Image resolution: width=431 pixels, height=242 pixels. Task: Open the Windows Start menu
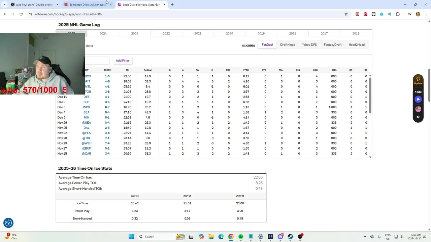pyautogui.click(x=131, y=237)
